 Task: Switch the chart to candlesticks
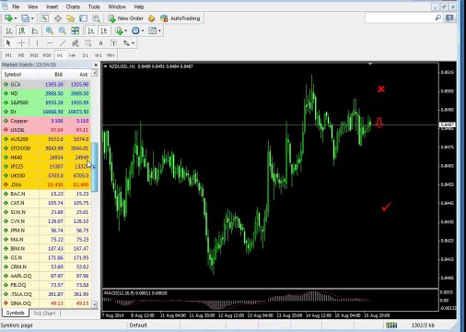21,30
